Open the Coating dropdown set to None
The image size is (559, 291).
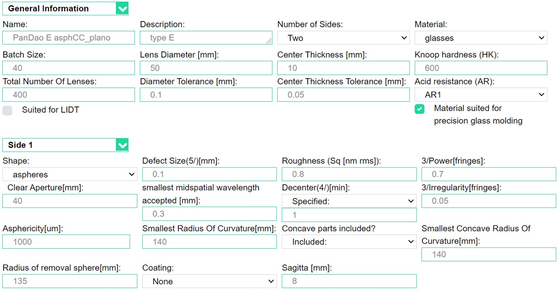209,282
